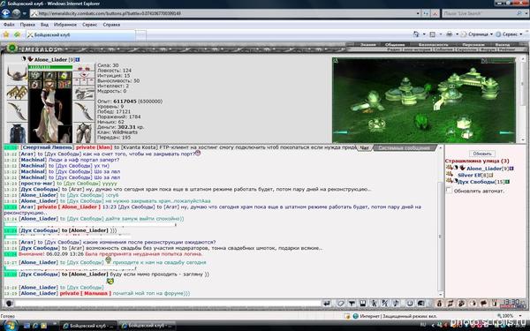
Task: Open the printer icon in IE toolbar
Action: [x=450, y=34]
